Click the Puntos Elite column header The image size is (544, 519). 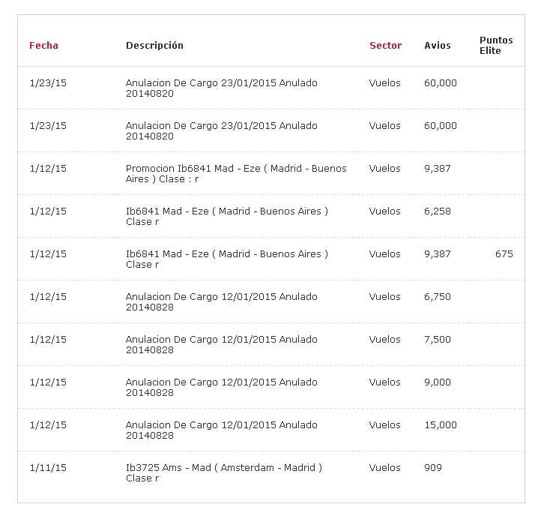tap(496, 46)
